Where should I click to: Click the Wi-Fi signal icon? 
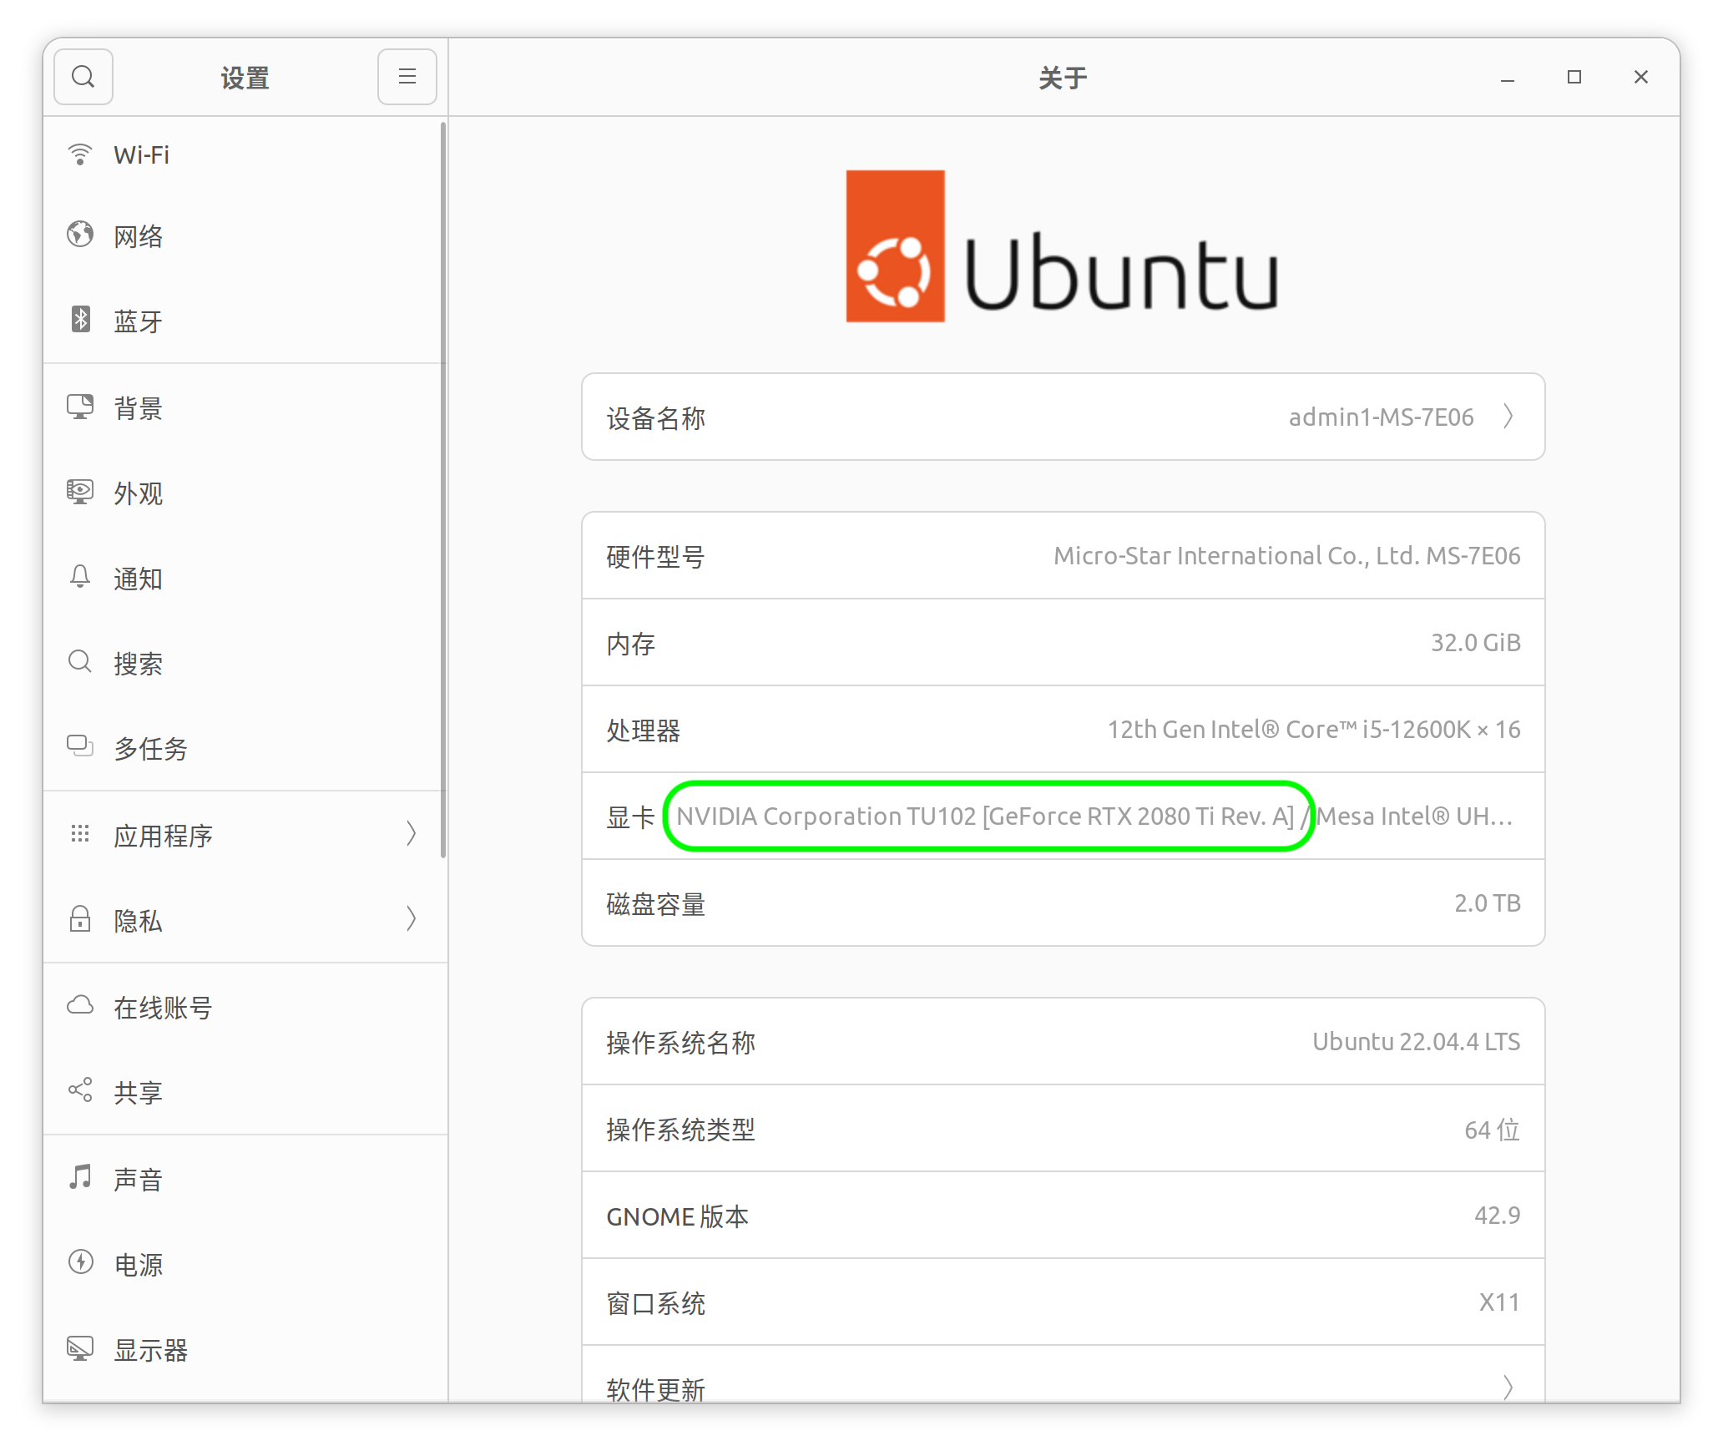pyautogui.click(x=80, y=154)
